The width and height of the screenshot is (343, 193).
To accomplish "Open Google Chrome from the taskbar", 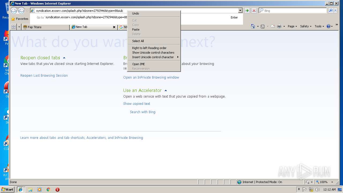I will tap(48, 190).
